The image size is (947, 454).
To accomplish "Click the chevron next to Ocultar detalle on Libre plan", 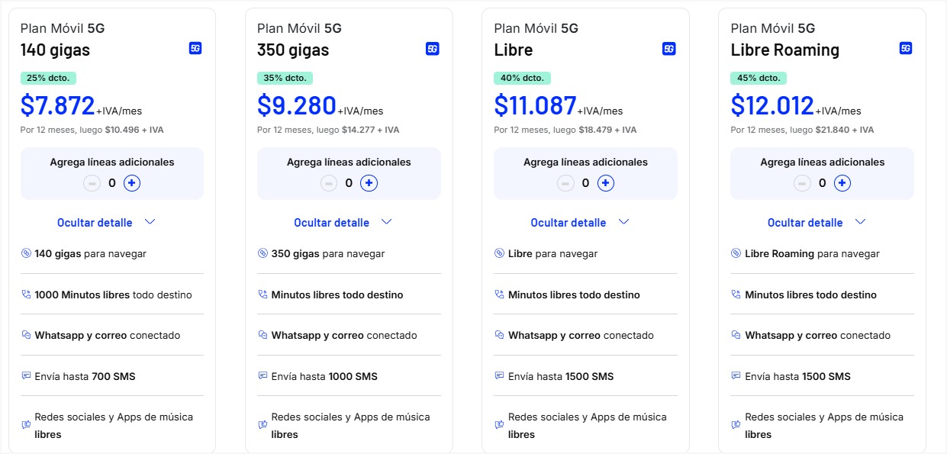I will [623, 221].
